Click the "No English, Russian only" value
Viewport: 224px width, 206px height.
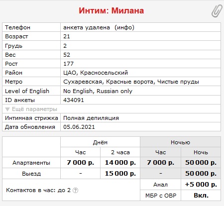coord(98,91)
